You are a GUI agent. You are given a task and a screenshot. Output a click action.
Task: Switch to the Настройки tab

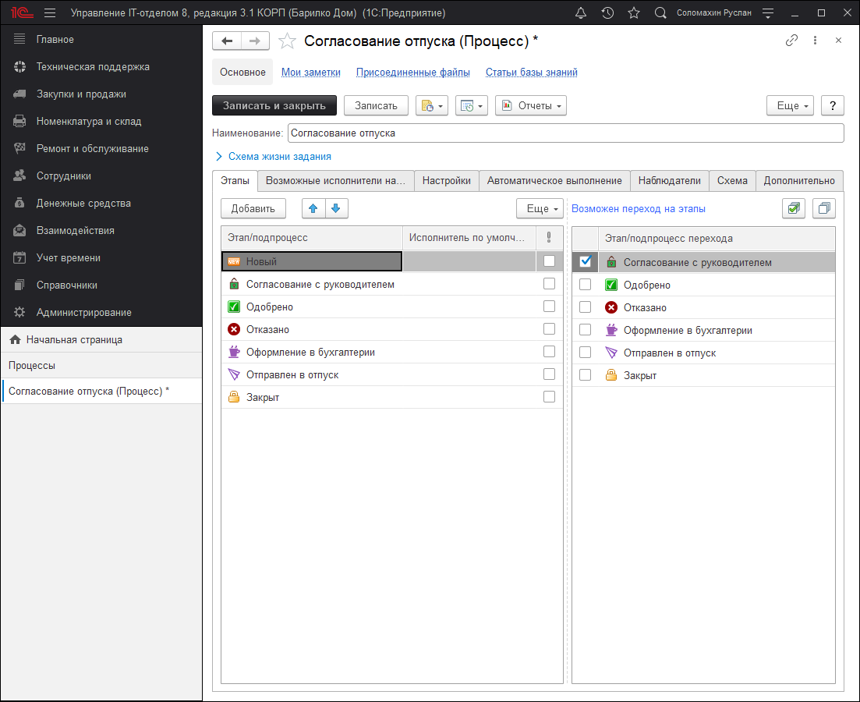coord(446,180)
